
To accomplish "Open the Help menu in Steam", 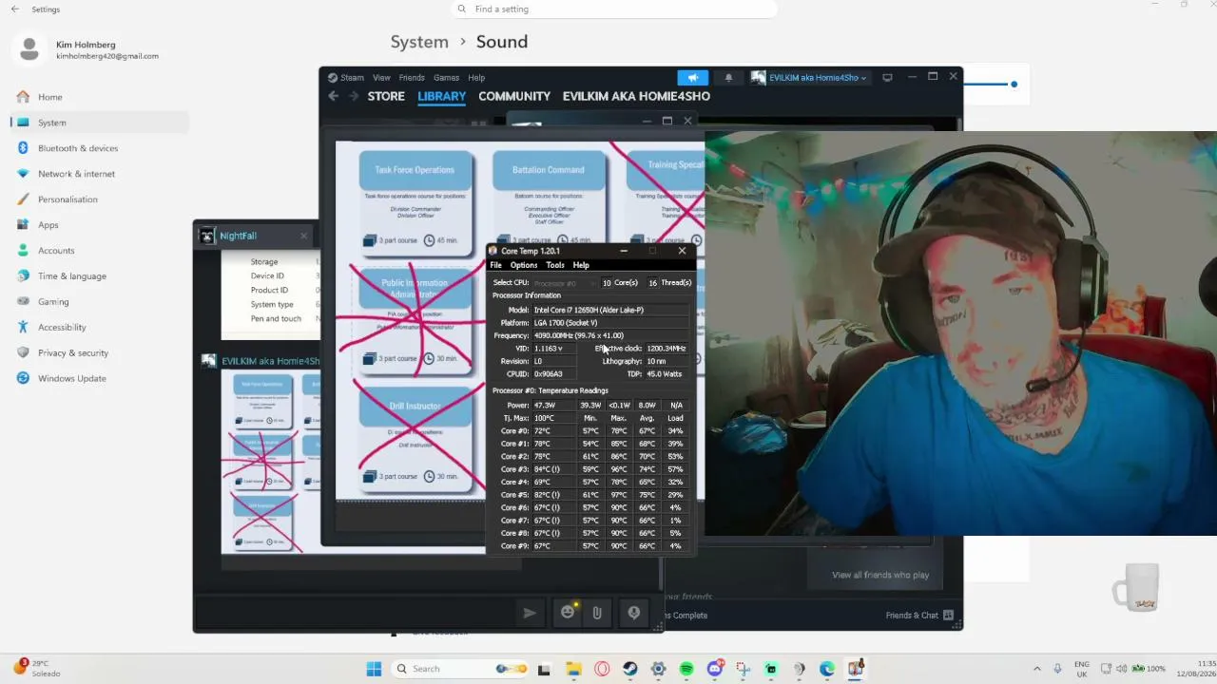I will tap(476, 78).
